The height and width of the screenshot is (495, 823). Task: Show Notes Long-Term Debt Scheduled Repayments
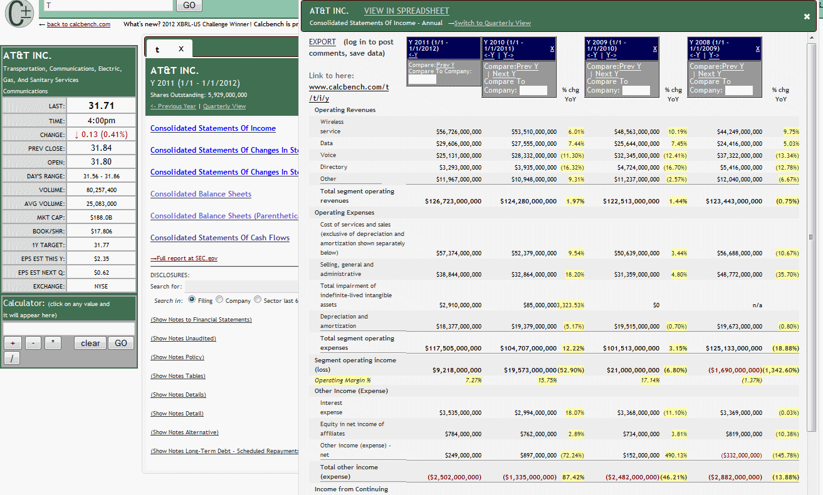[x=224, y=451]
